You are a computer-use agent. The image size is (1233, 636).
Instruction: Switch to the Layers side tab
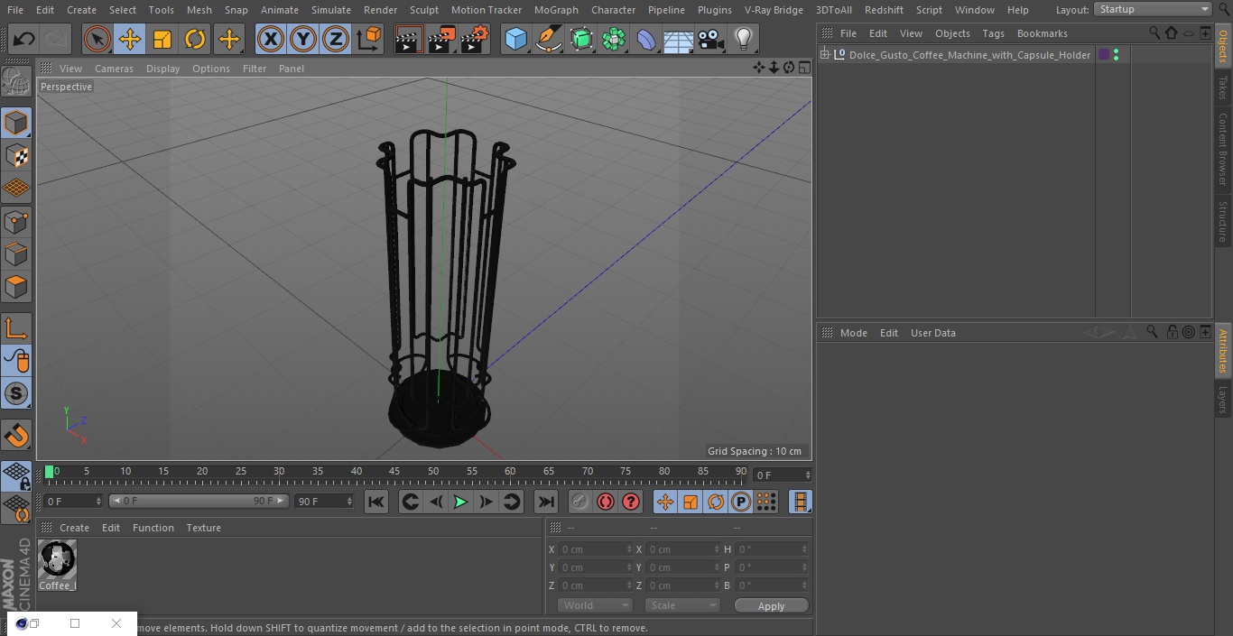1223,400
